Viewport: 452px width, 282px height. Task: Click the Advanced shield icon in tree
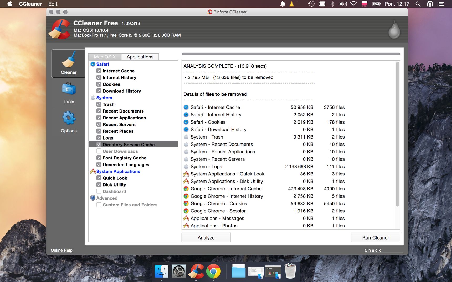click(93, 198)
